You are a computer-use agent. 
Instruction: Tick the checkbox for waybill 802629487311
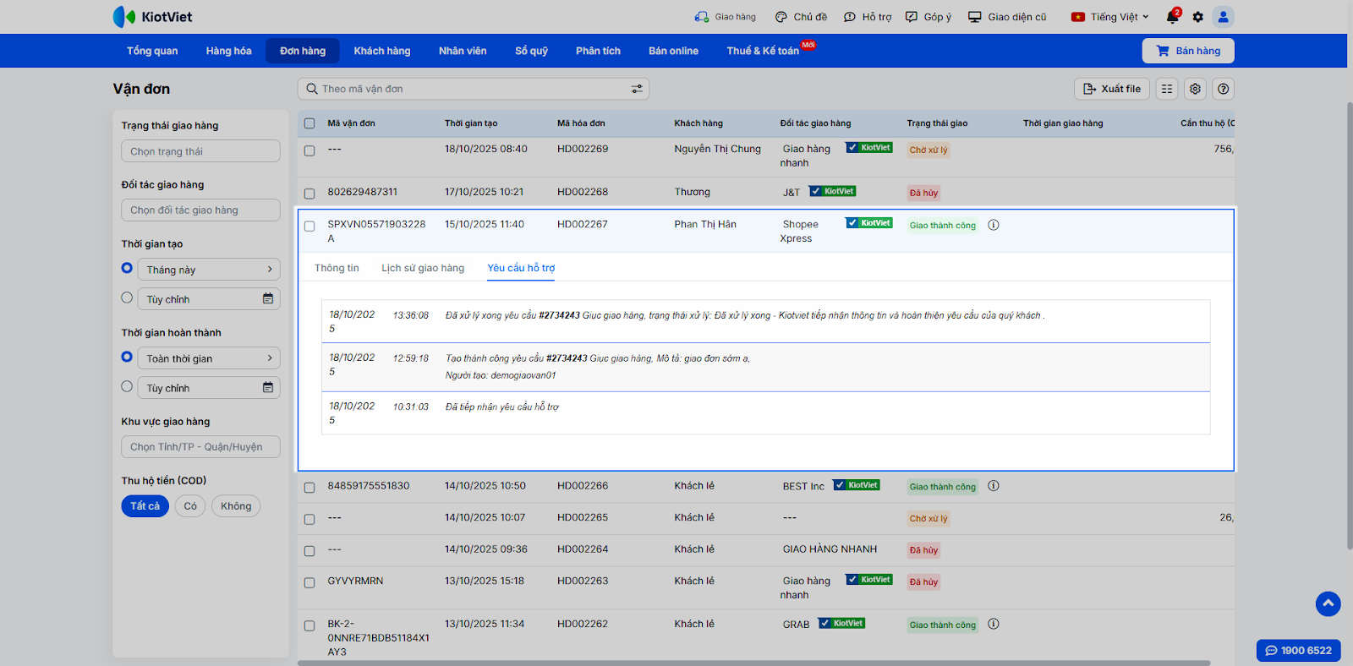[x=309, y=194]
